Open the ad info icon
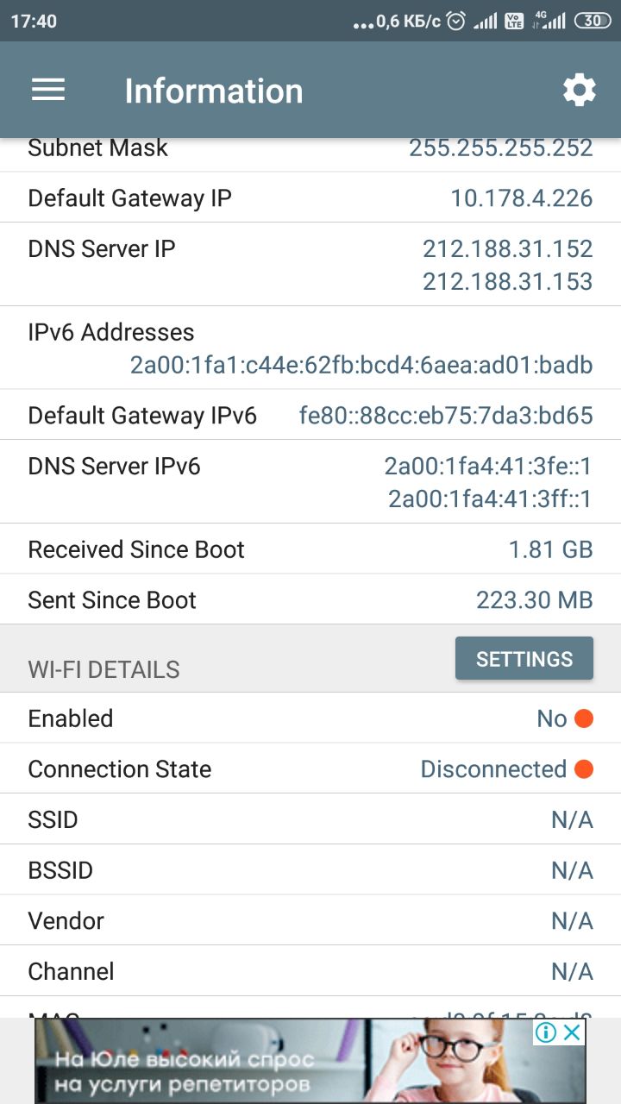Viewport: 621px width, 1104px height. (546, 1032)
